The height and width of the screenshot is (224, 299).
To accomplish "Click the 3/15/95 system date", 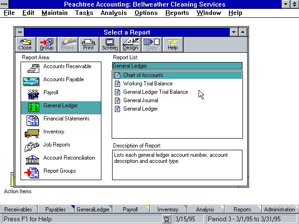I will click(x=188, y=219).
